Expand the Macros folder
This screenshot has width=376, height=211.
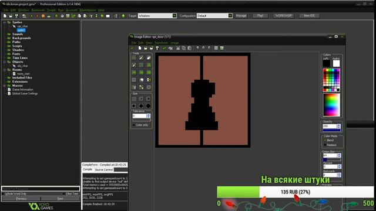(4, 86)
